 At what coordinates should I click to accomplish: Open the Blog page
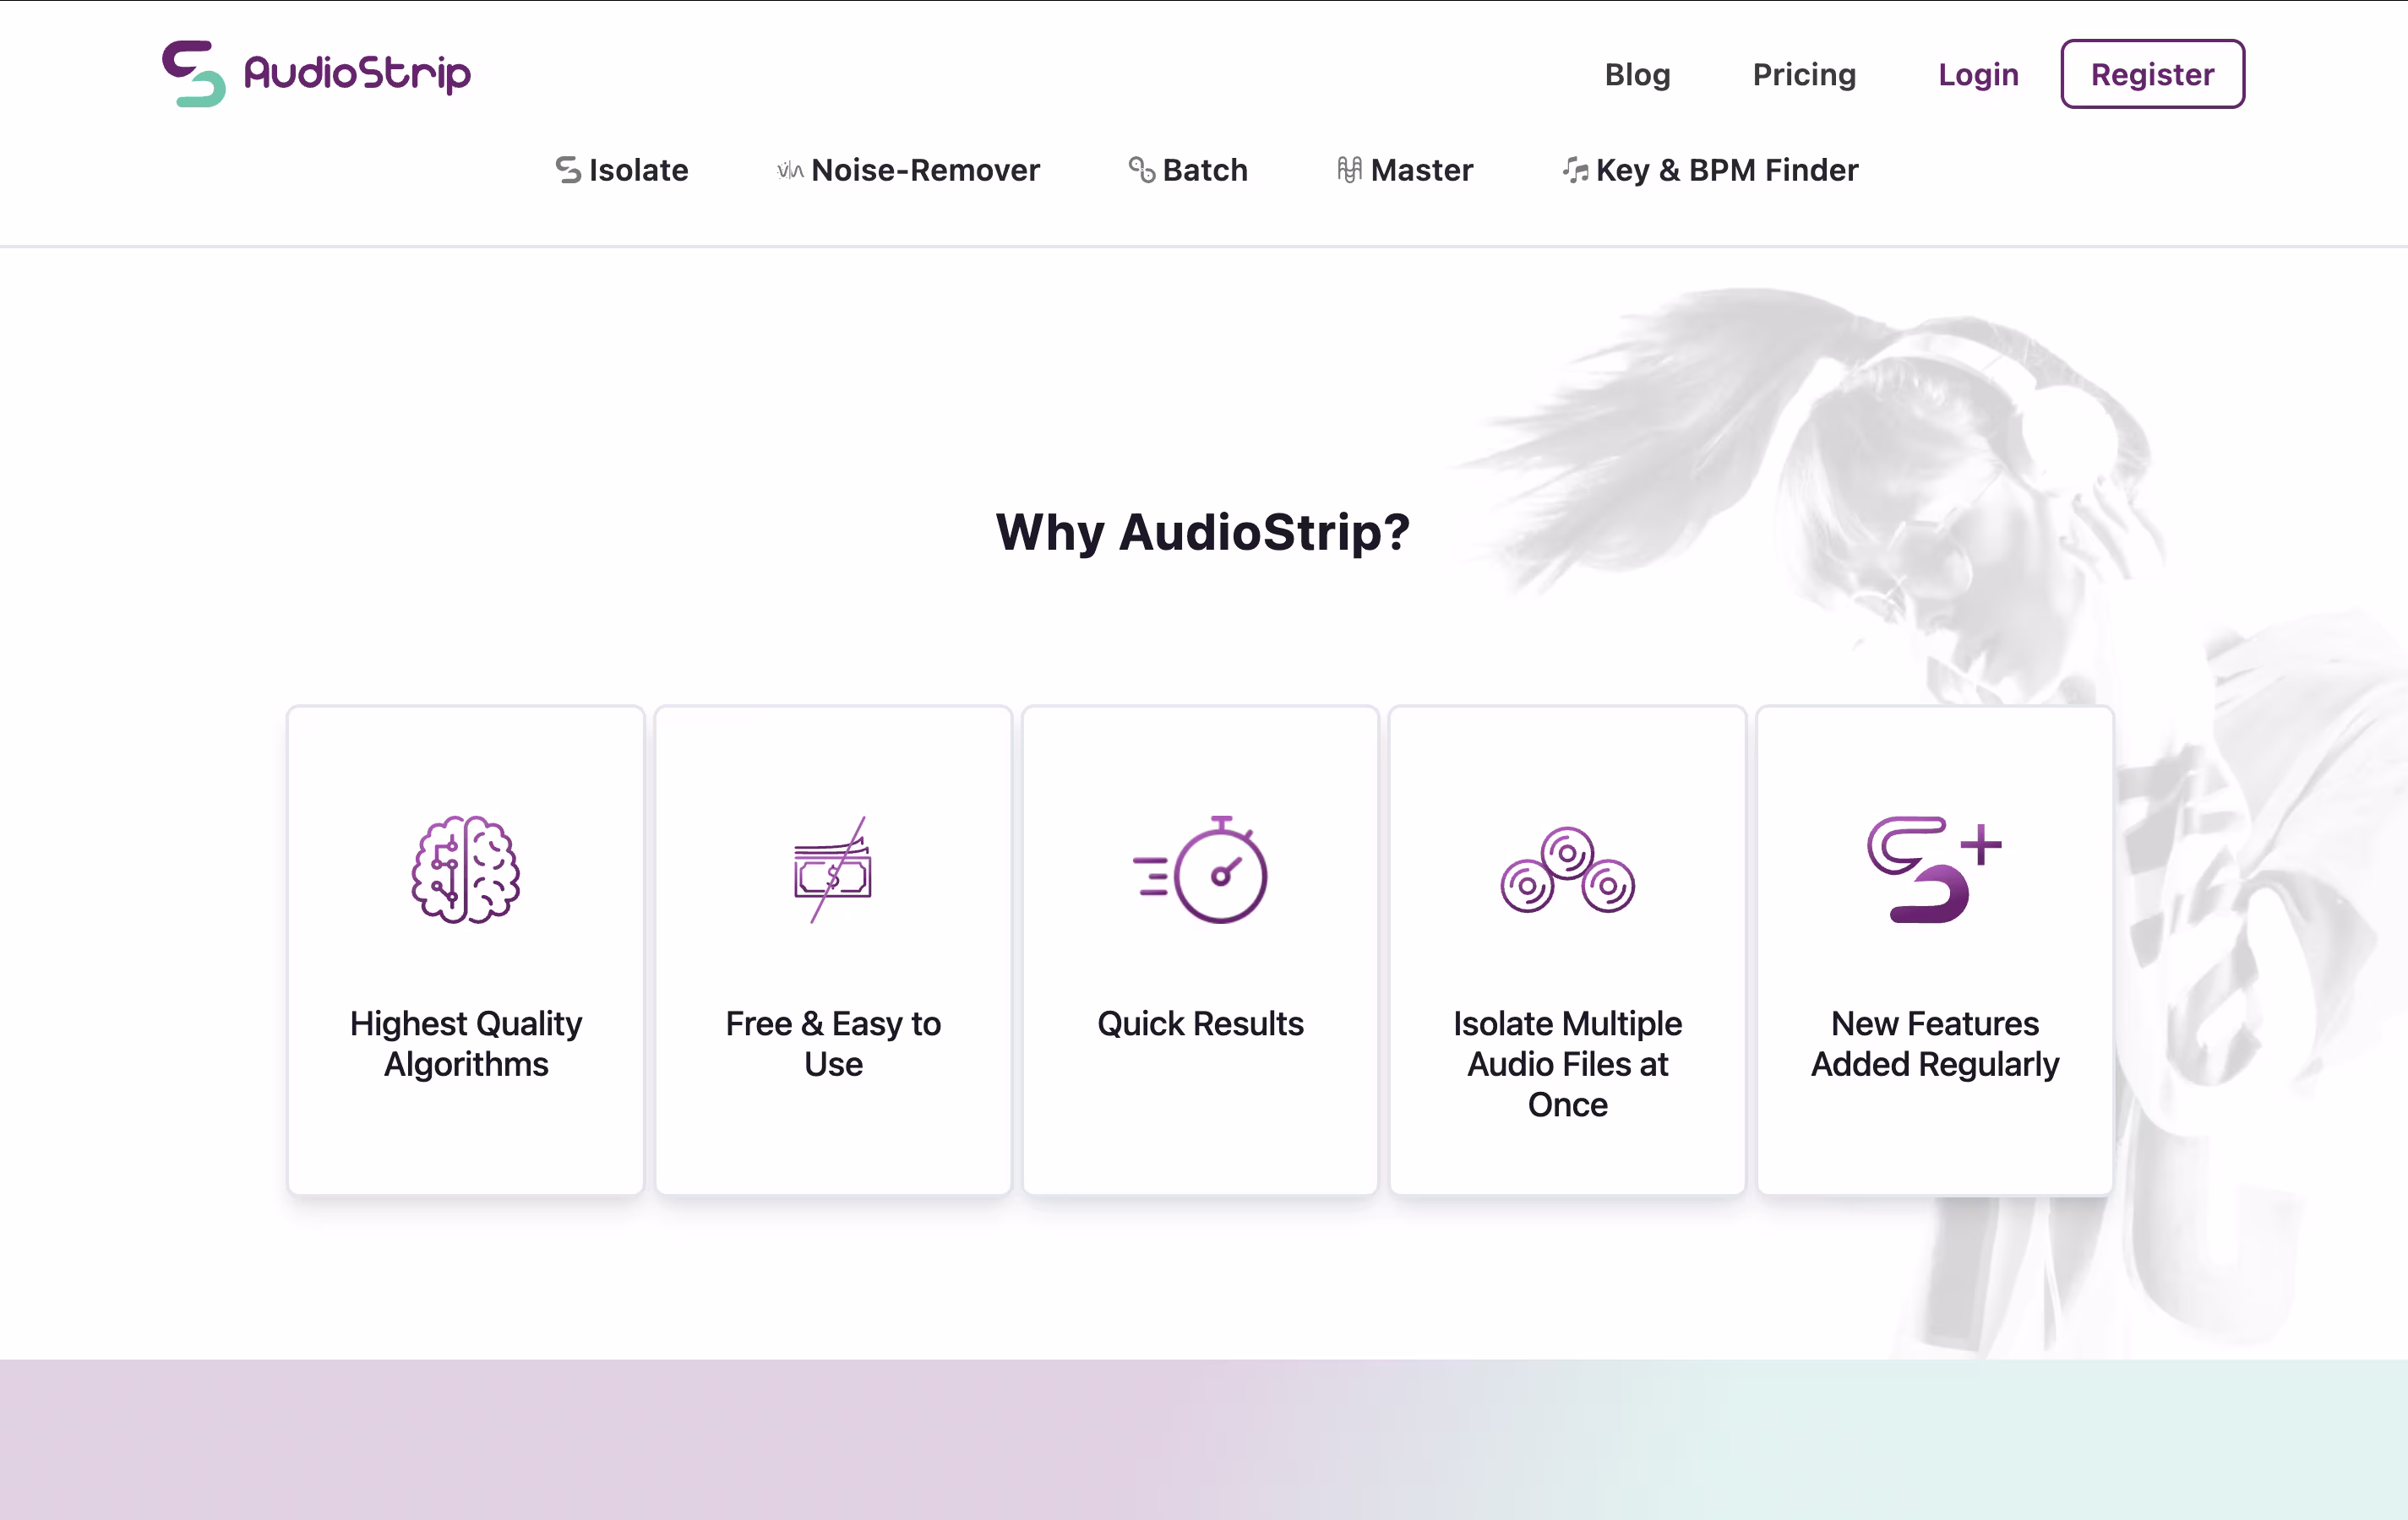pos(1637,74)
